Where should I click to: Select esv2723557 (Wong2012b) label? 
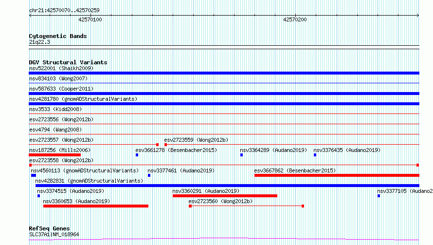(x=61, y=140)
